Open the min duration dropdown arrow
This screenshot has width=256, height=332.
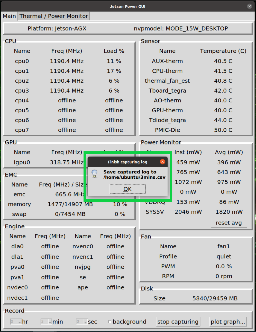(x=50, y=322)
